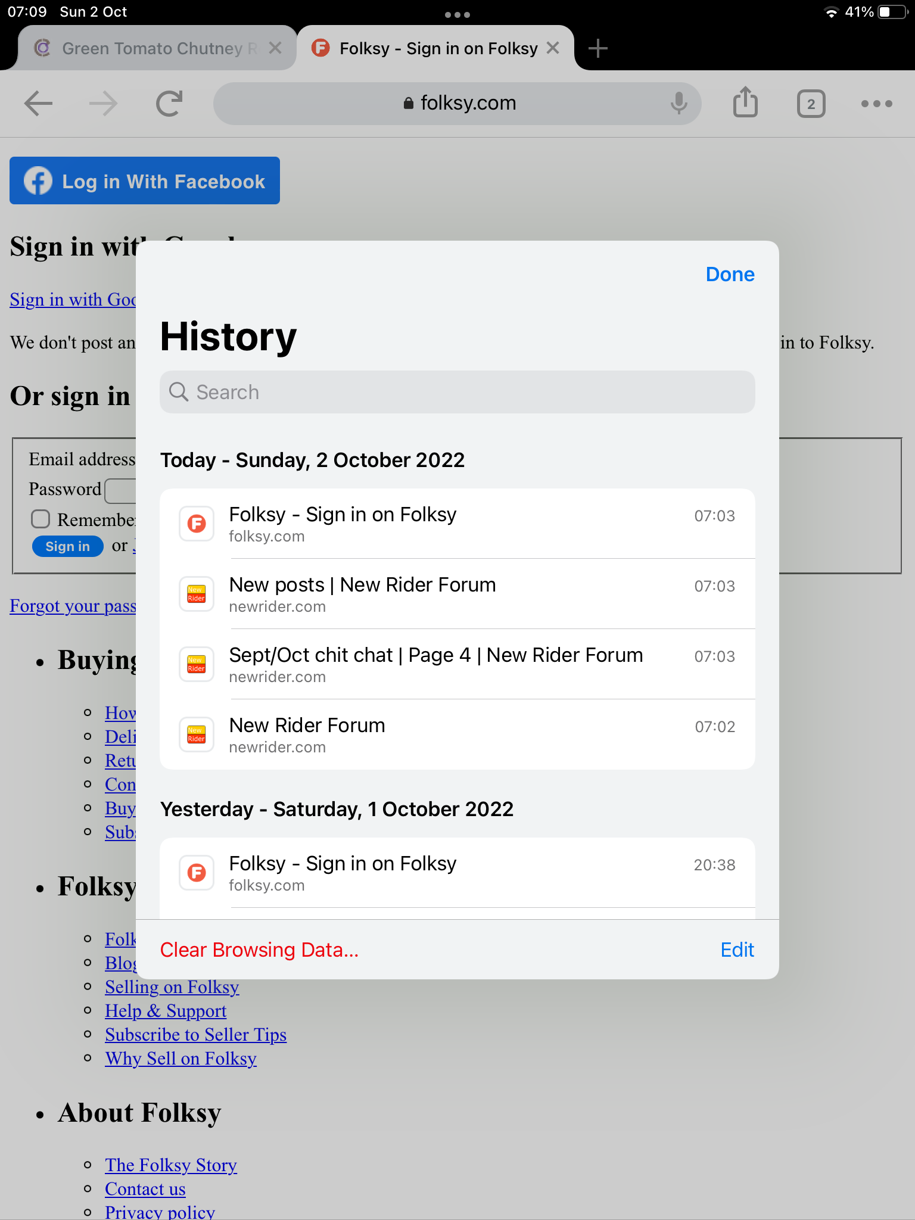Open the Contact us link
This screenshot has width=915, height=1220.
[x=145, y=1188]
